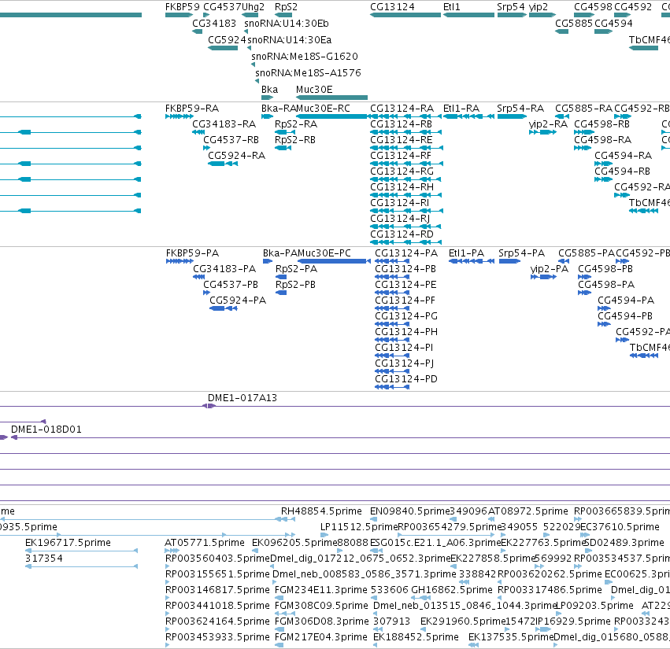This screenshot has width=670, height=649.
Task: Click transcript yip2-RA label
Action: [x=548, y=124]
